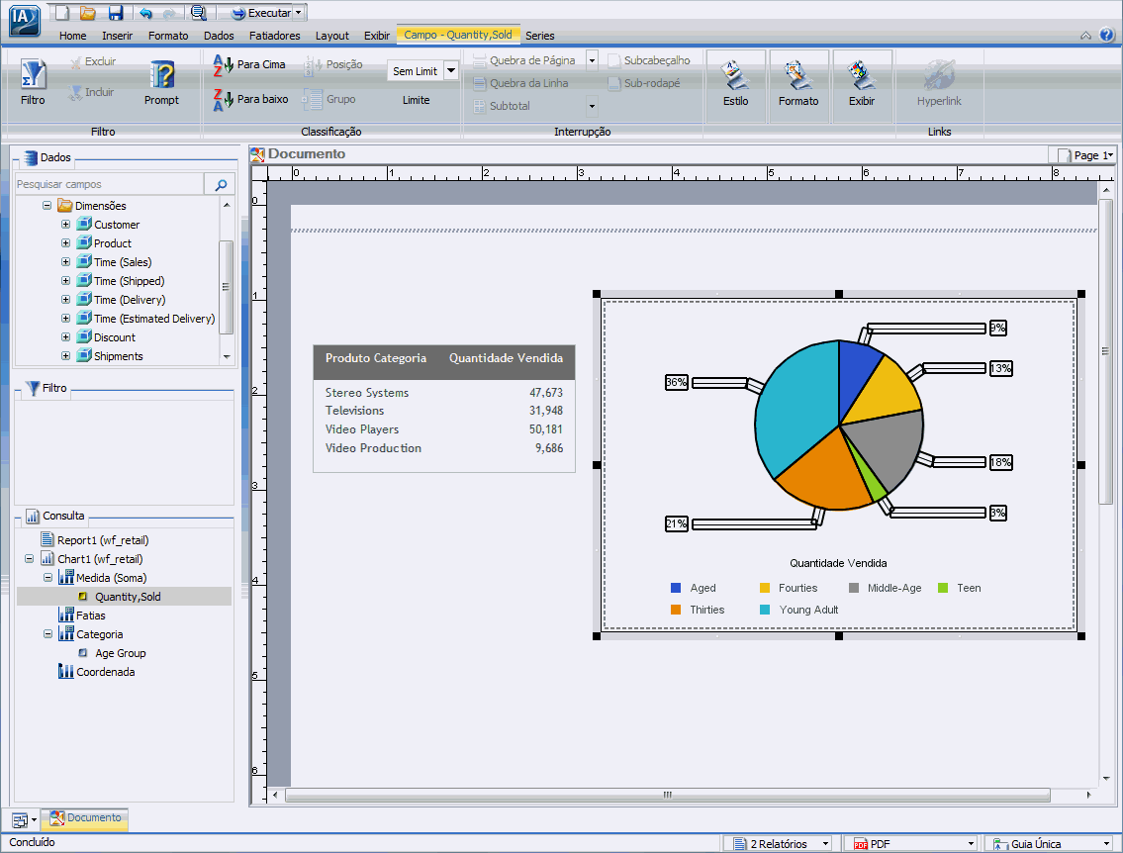The image size is (1123, 853).
Task: Click the Young Adult legend swatch
Action: pos(764,610)
